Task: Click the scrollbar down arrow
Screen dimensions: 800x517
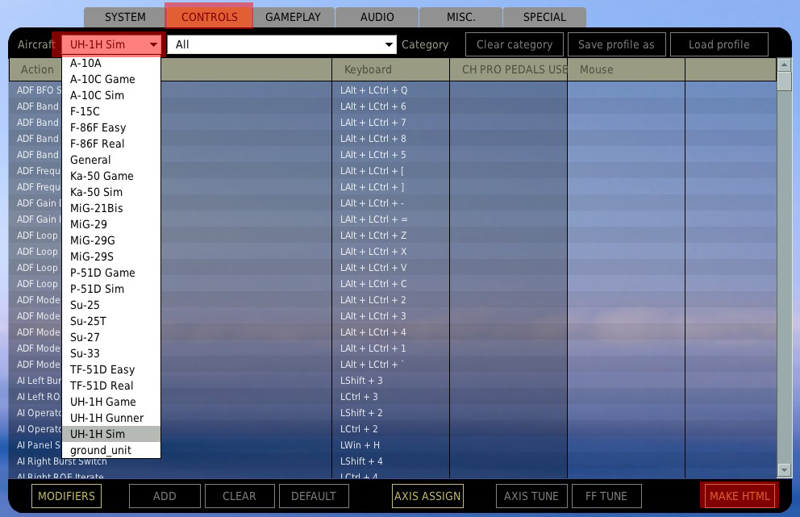Action: [x=784, y=470]
